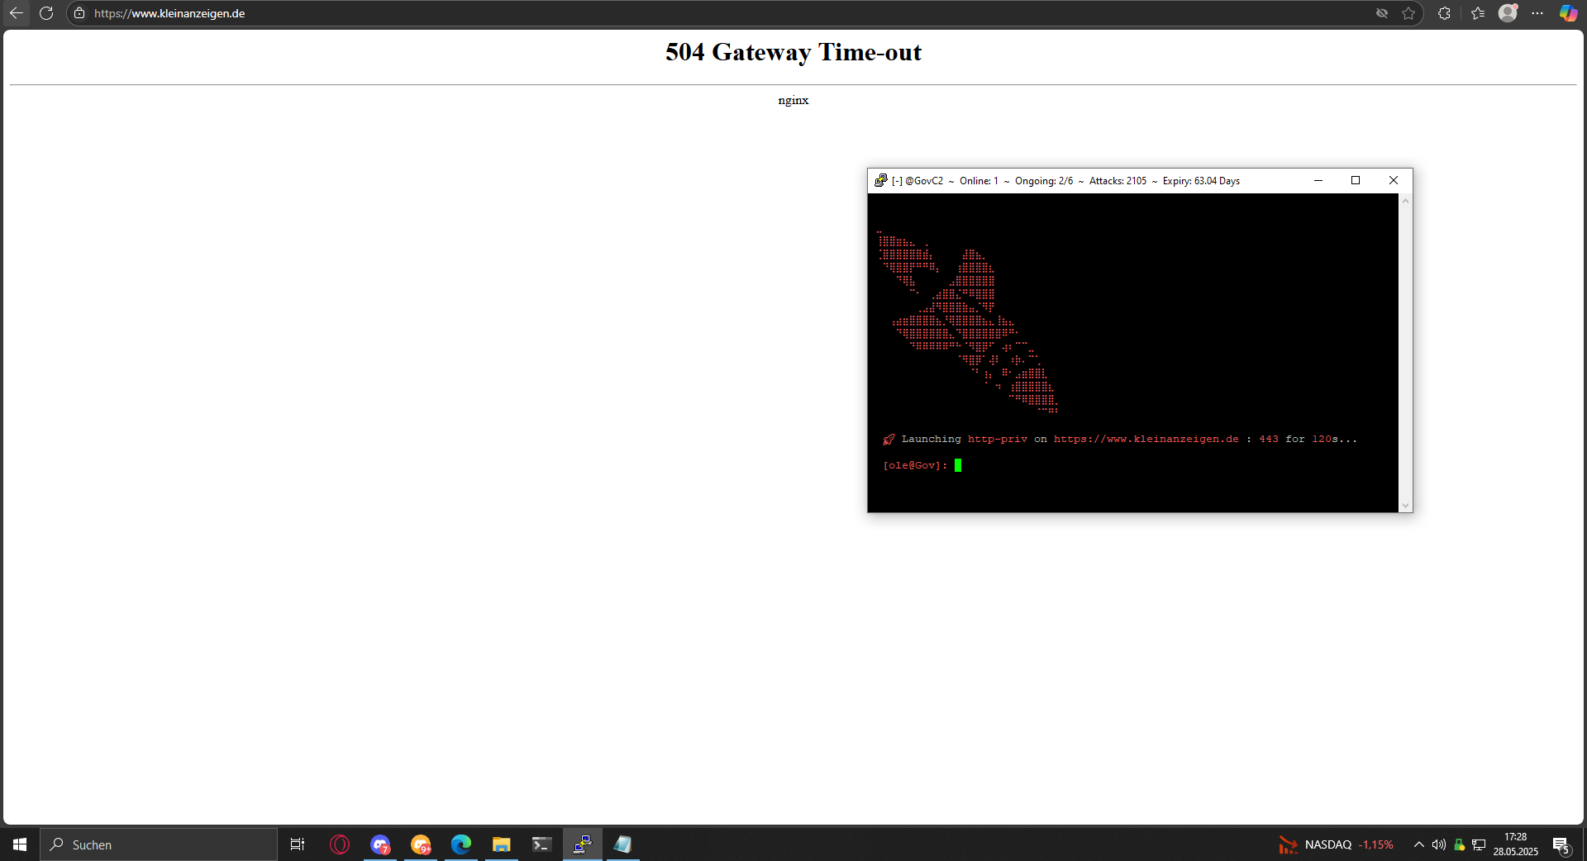Image resolution: width=1587 pixels, height=861 pixels.
Task: Open the network connection tray icon
Action: point(1479,844)
